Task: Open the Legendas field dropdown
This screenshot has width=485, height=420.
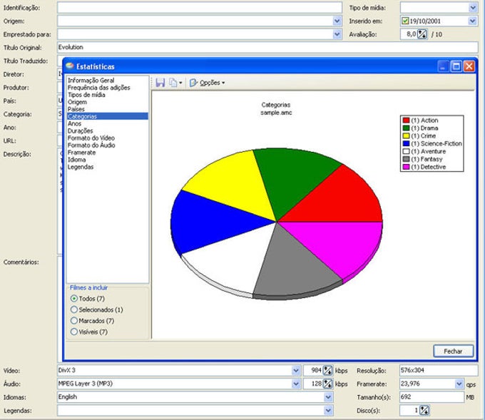Action: click(328, 411)
